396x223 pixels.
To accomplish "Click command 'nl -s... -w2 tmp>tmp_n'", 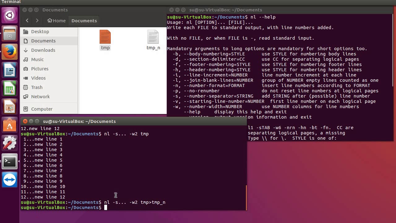I will (x=135, y=202).
